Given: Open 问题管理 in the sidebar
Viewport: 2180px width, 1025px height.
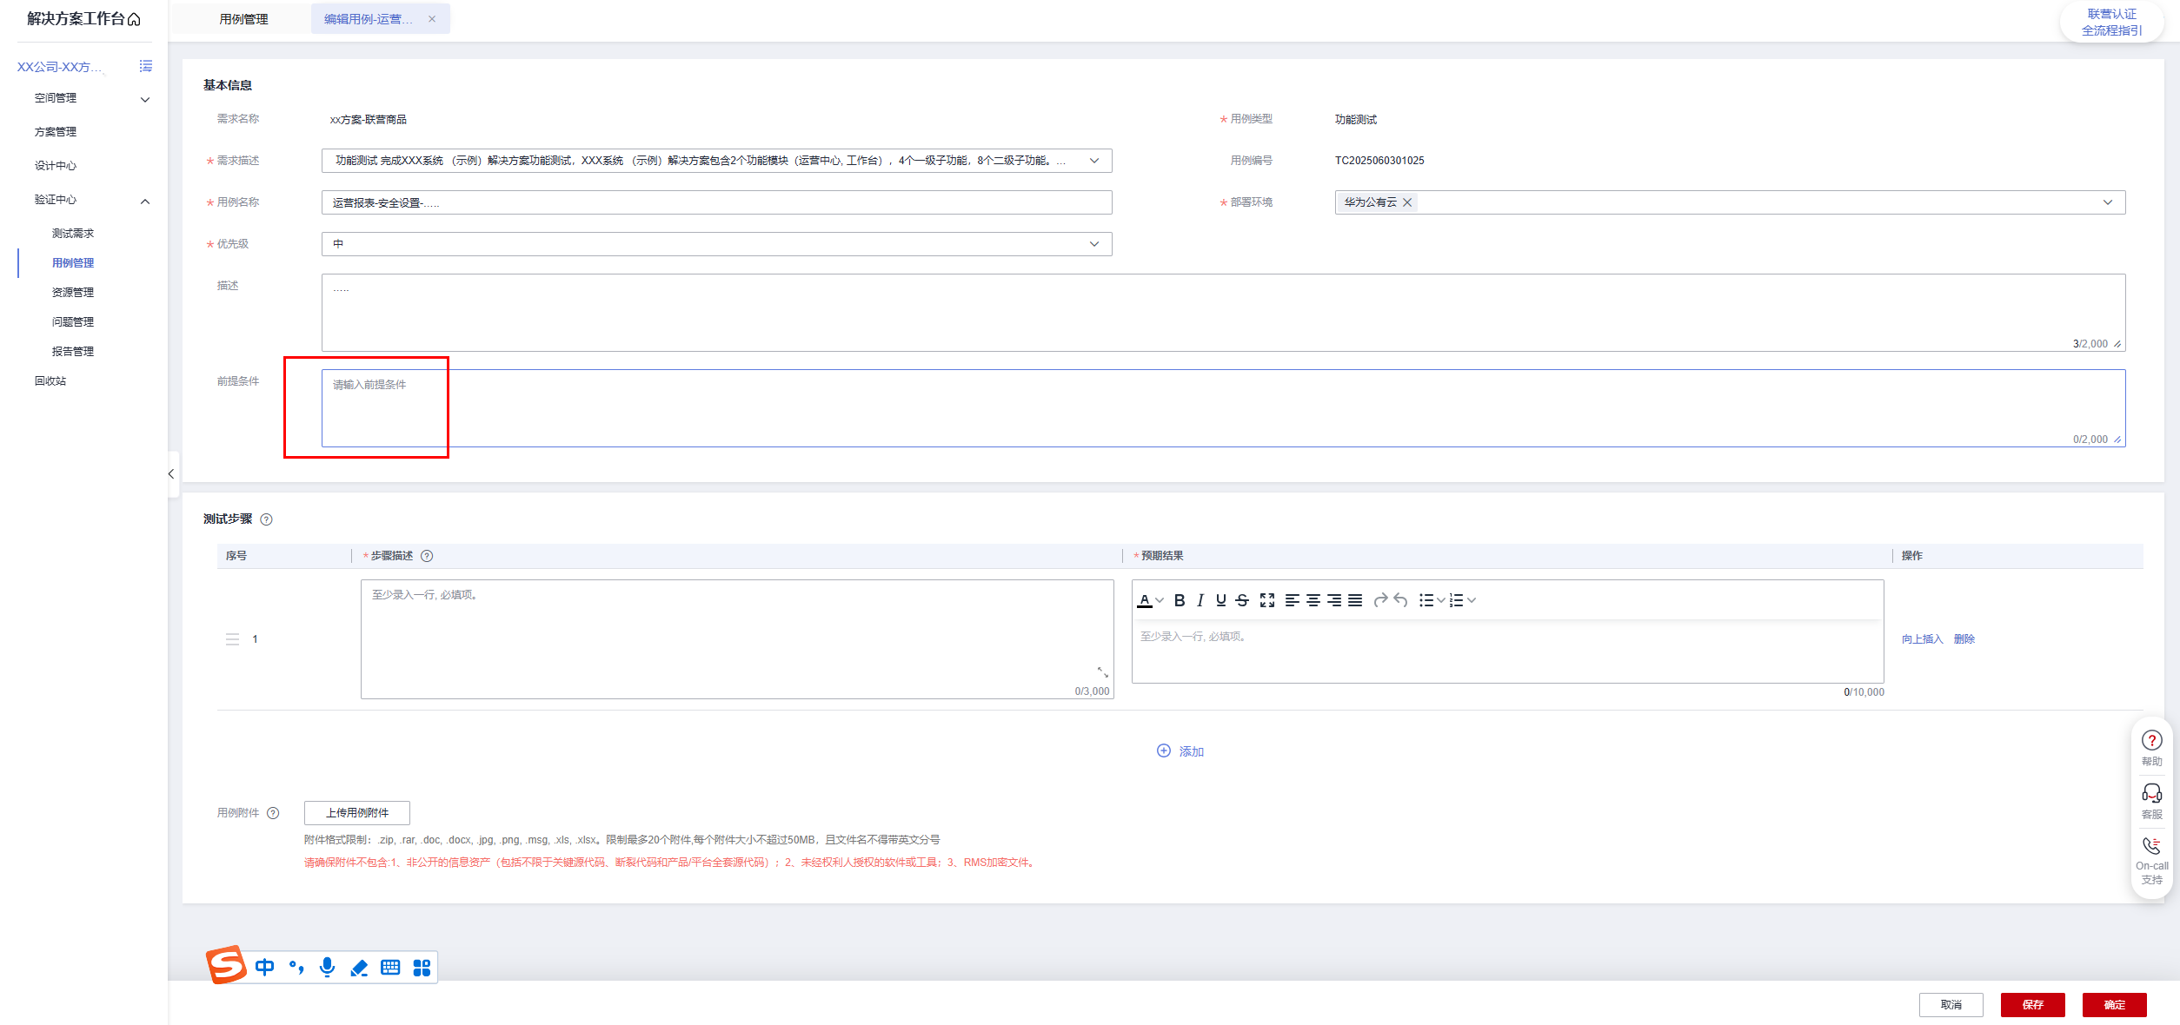Looking at the screenshot, I should click(x=73, y=322).
